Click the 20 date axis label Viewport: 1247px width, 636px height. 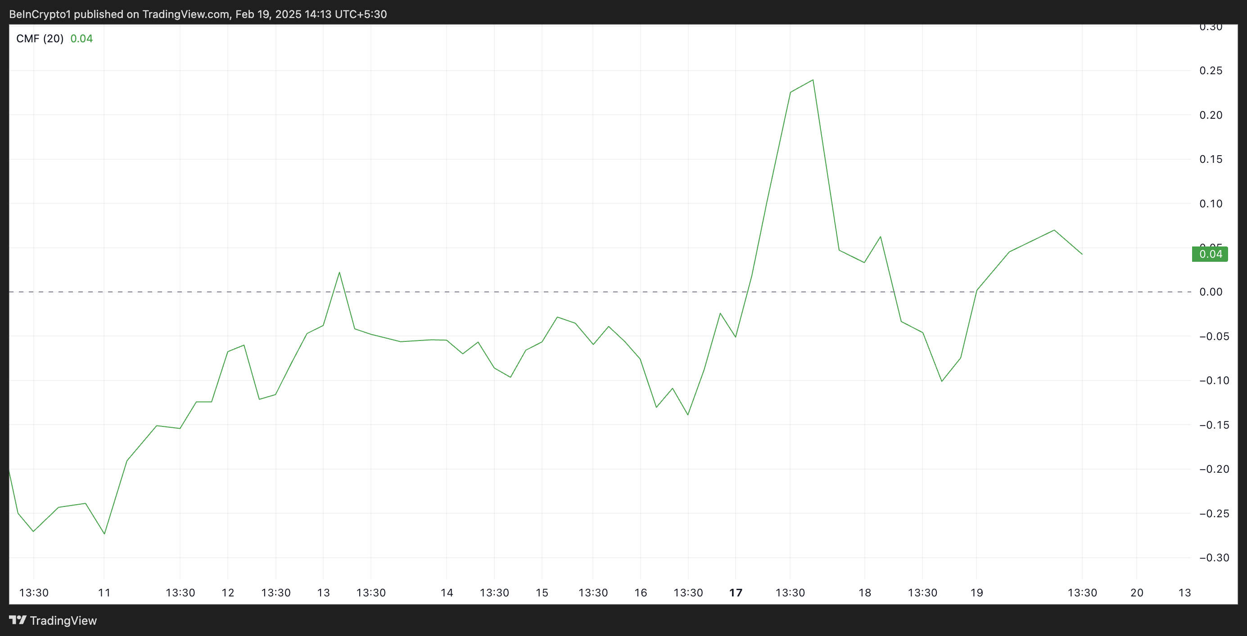pos(1136,592)
